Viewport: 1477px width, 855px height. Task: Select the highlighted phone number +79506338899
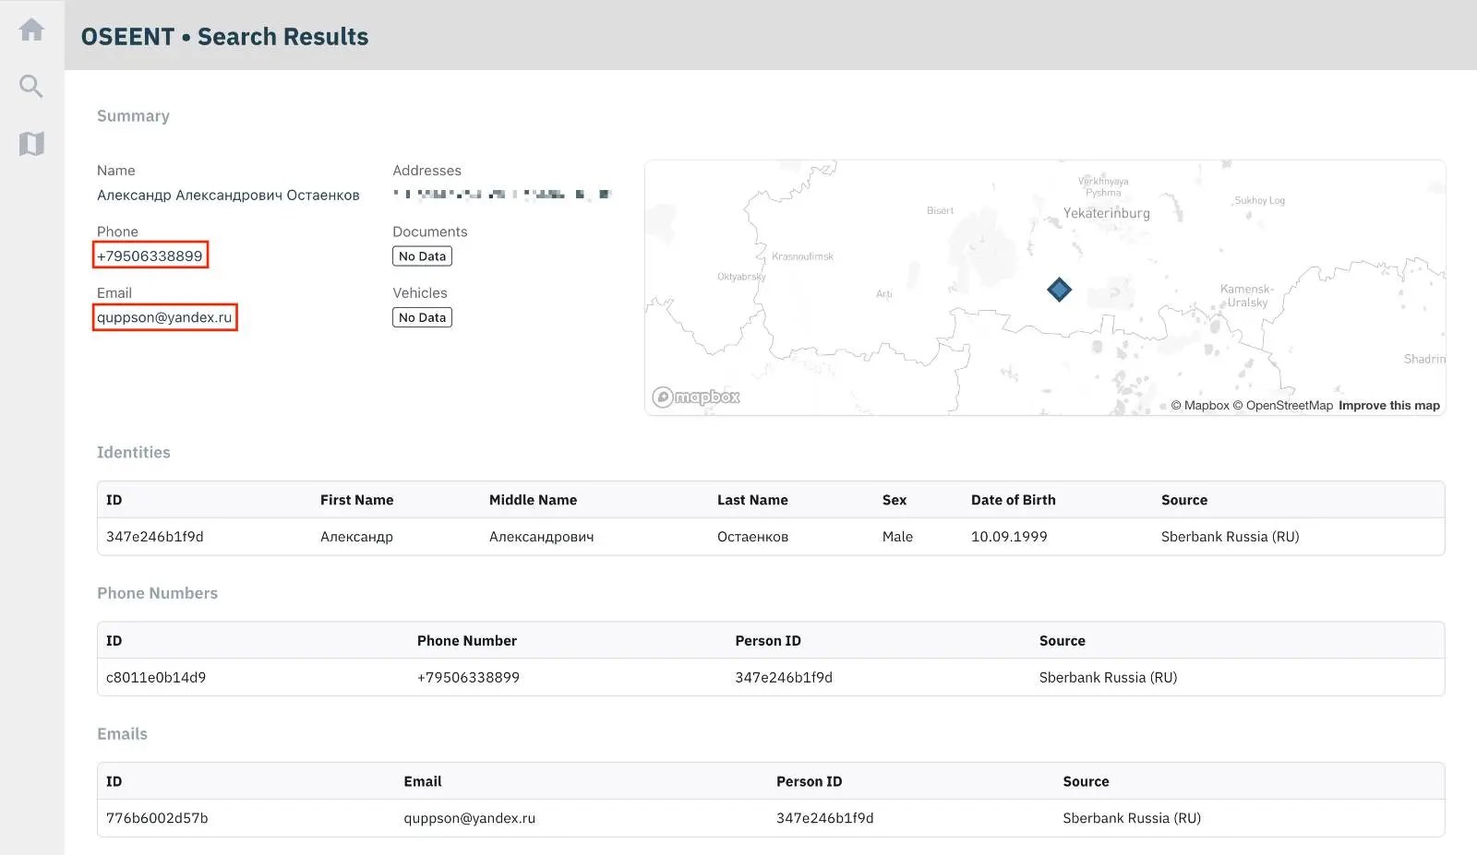click(x=150, y=255)
